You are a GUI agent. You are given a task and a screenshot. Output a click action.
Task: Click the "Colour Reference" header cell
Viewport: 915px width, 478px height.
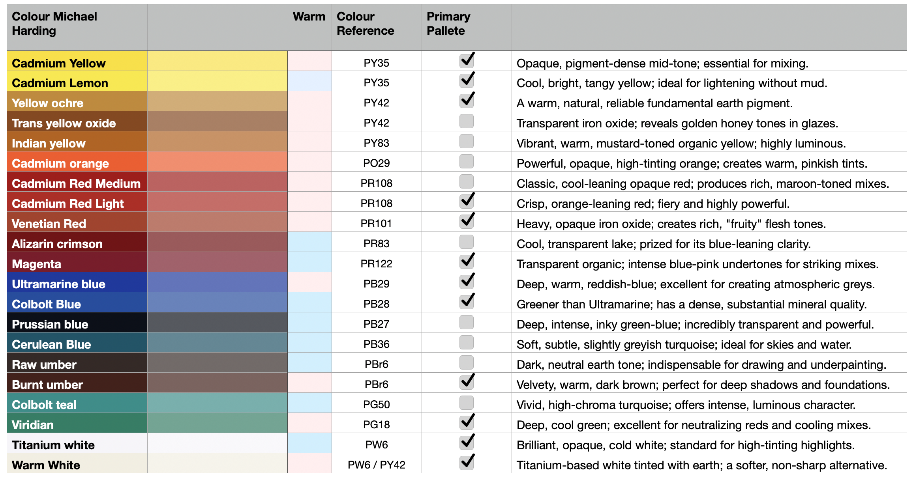tap(377, 27)
